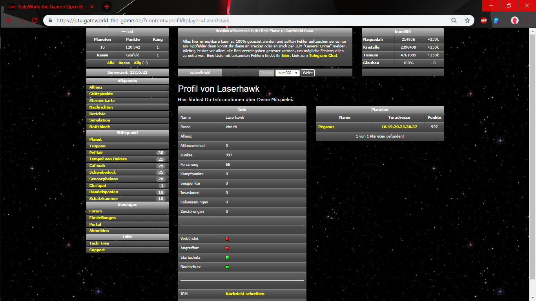The height and width of the screenshot is (301, 536).
Task: Open a new tab with the plus icon
Action: coord(106,7)
